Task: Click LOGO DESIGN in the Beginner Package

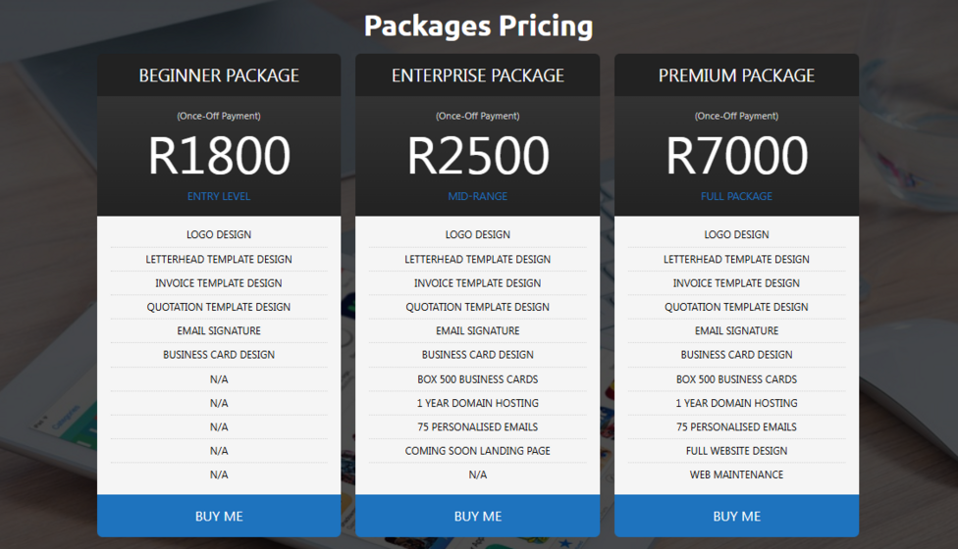Action: [x=219, y=234]
